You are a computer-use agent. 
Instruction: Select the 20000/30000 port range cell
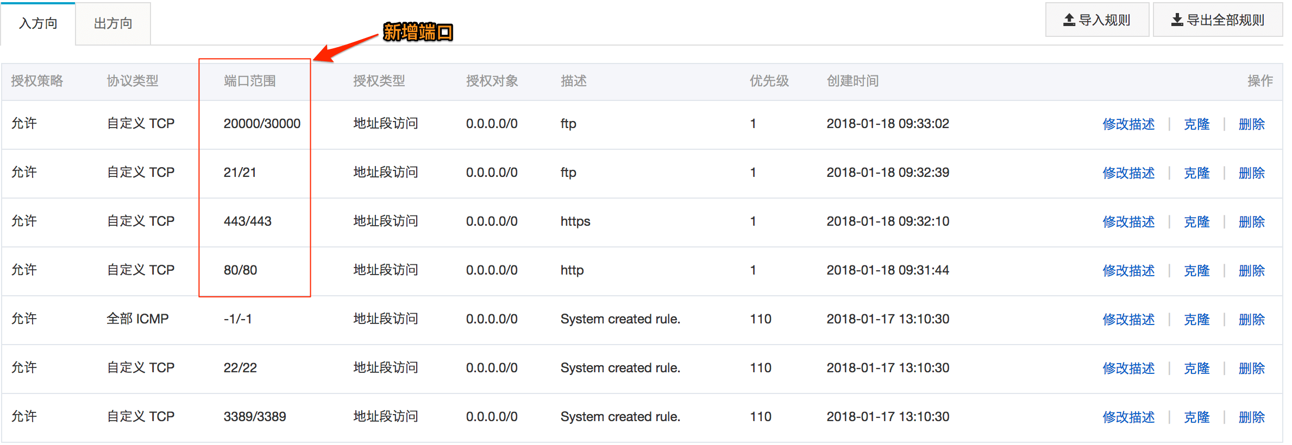[x=262, y=124]
